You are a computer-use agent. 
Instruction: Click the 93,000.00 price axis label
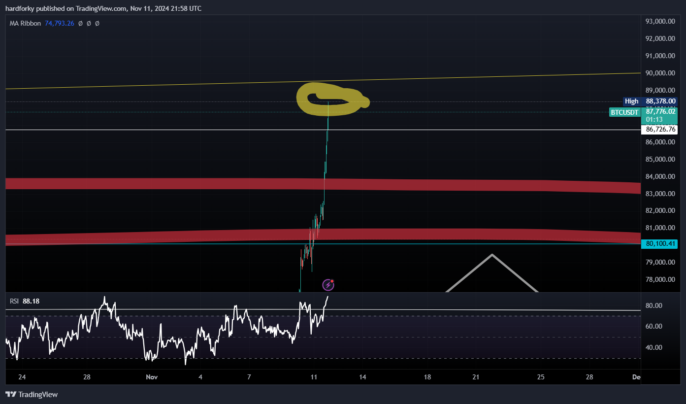click(660, 21)
